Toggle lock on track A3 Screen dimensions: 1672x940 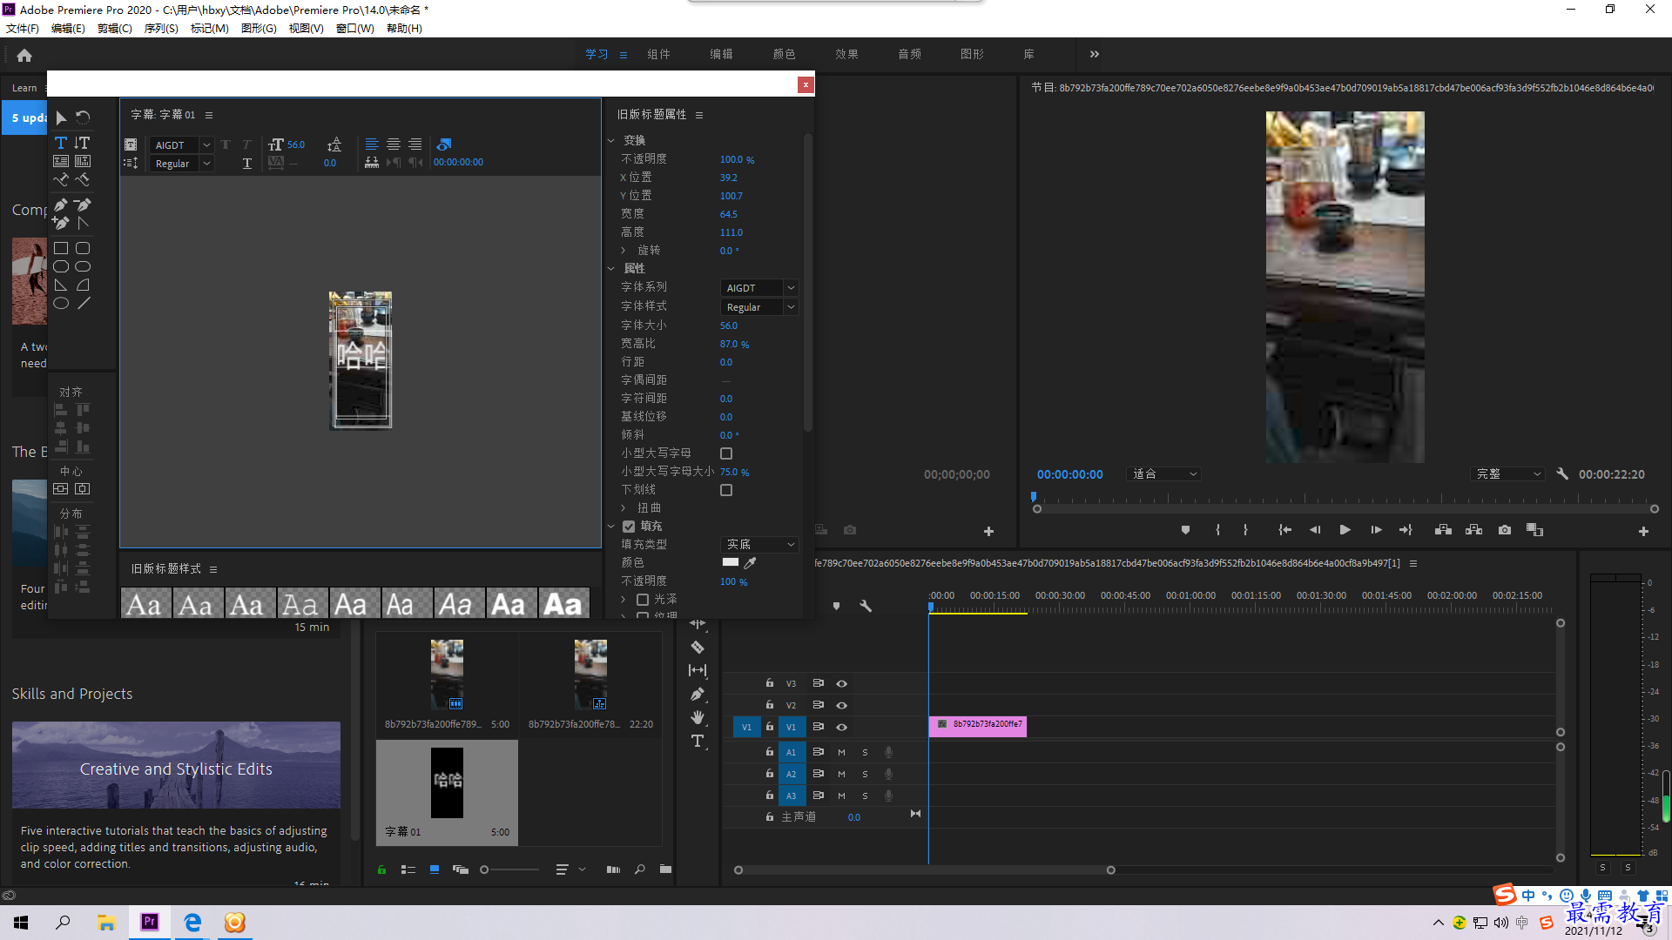[770, 796]
